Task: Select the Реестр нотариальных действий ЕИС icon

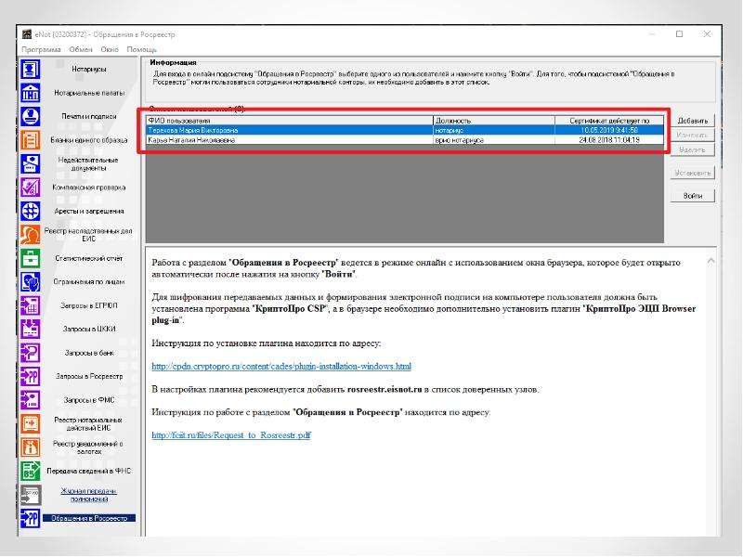Action: (x=31, y=424)
